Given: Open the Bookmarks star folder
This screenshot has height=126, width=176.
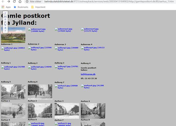Looking at the screenshot, I should 21,7.
